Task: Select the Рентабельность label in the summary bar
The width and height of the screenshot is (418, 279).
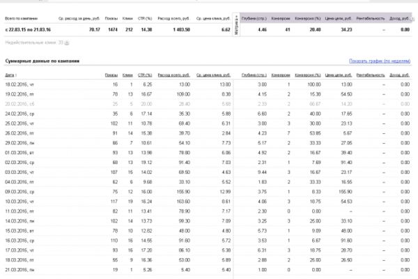Action: click(371, 18)
